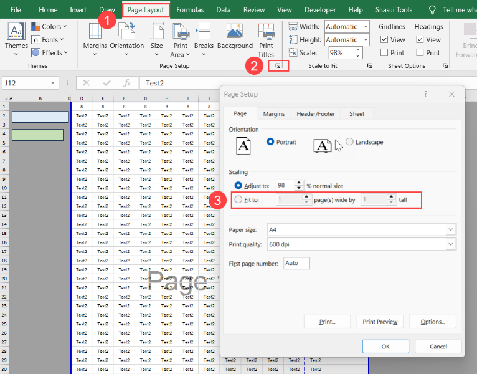
Task: Switch to the Header/Footer tab
Action: pyautogui.click(x=316, y=114)
